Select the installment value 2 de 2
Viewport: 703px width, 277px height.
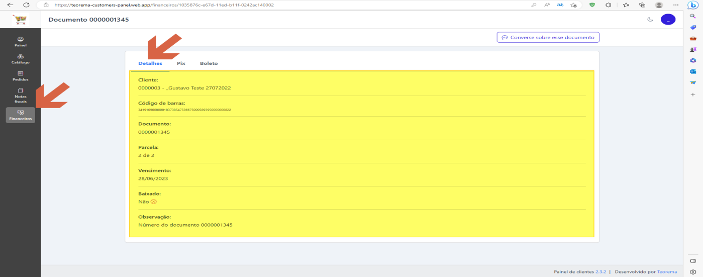(146, 155)
